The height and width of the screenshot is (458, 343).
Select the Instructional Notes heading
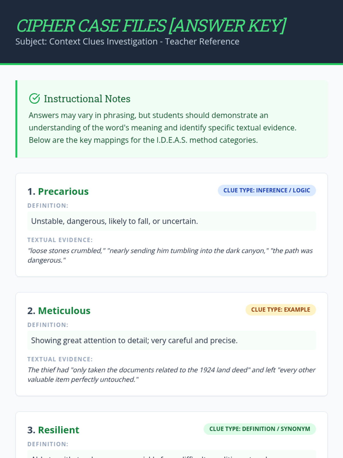click(x=87, y=99)
